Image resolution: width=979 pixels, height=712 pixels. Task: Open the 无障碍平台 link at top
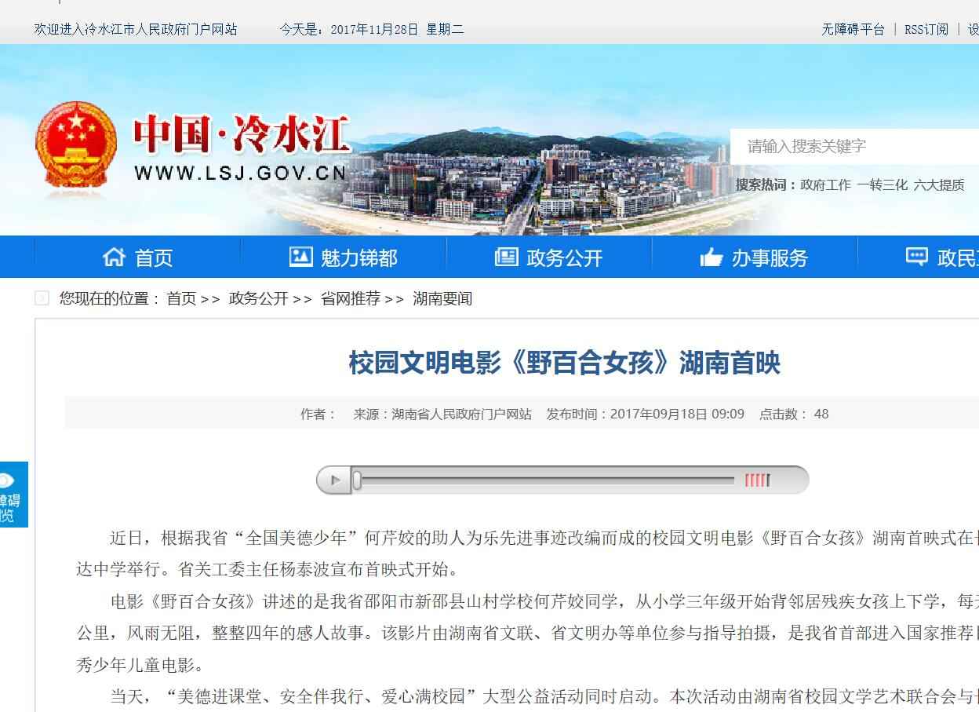tap(853, 29)
